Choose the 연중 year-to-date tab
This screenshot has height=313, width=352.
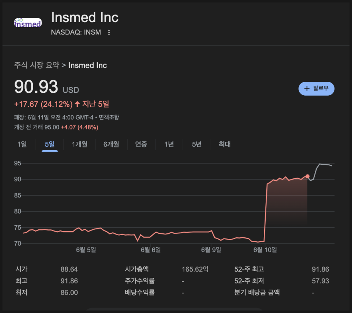[x=141, y=144]
